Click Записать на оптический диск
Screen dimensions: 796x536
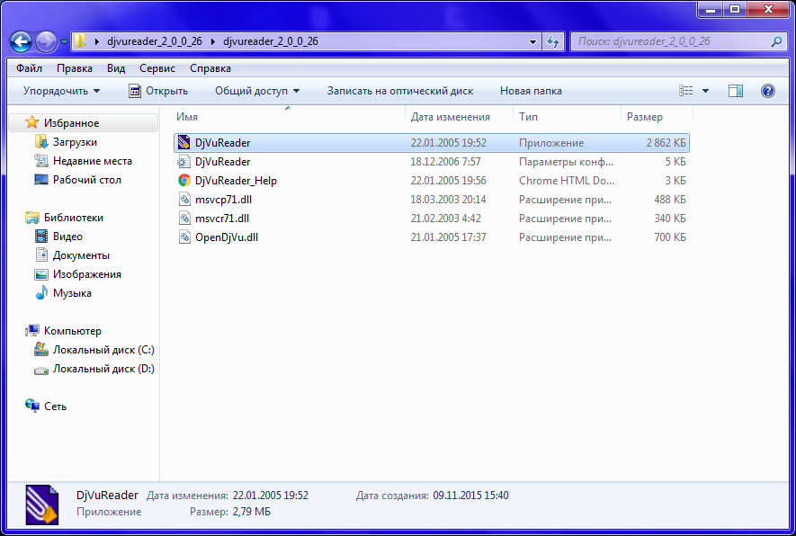(400, 91)
